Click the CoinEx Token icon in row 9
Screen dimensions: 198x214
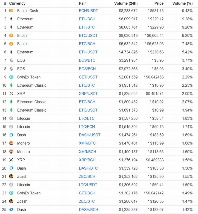click(x=11, y=77)
